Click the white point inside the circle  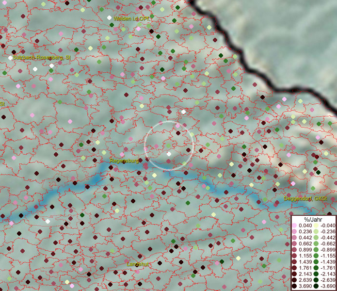coord(169,154)
